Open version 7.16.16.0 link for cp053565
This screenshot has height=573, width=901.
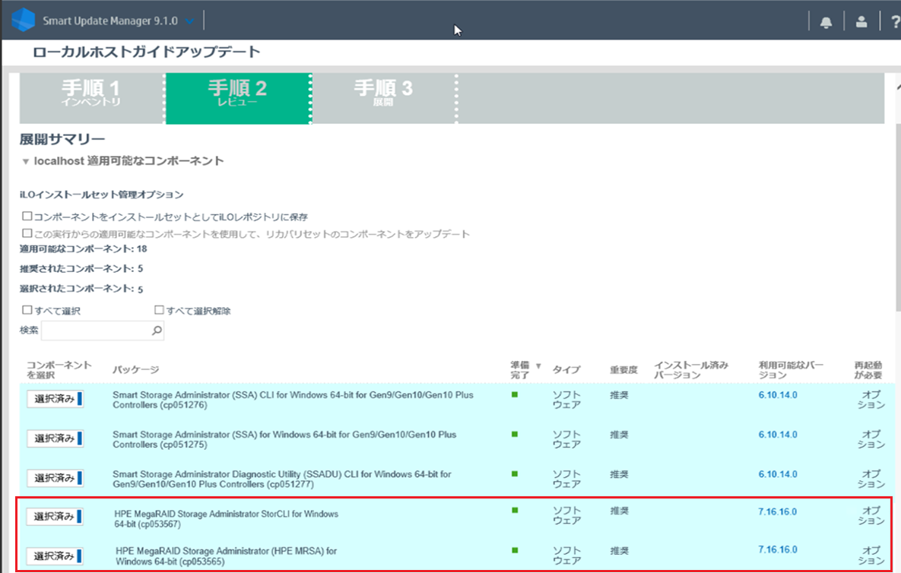[x=778, y=549]
